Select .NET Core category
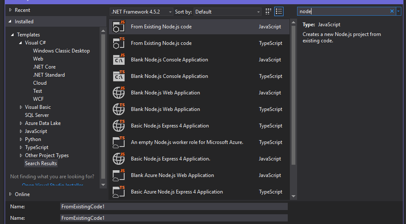 click(44, 67)
